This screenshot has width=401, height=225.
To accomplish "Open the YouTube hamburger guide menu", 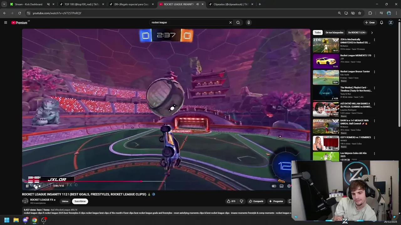I will [5, 22].
